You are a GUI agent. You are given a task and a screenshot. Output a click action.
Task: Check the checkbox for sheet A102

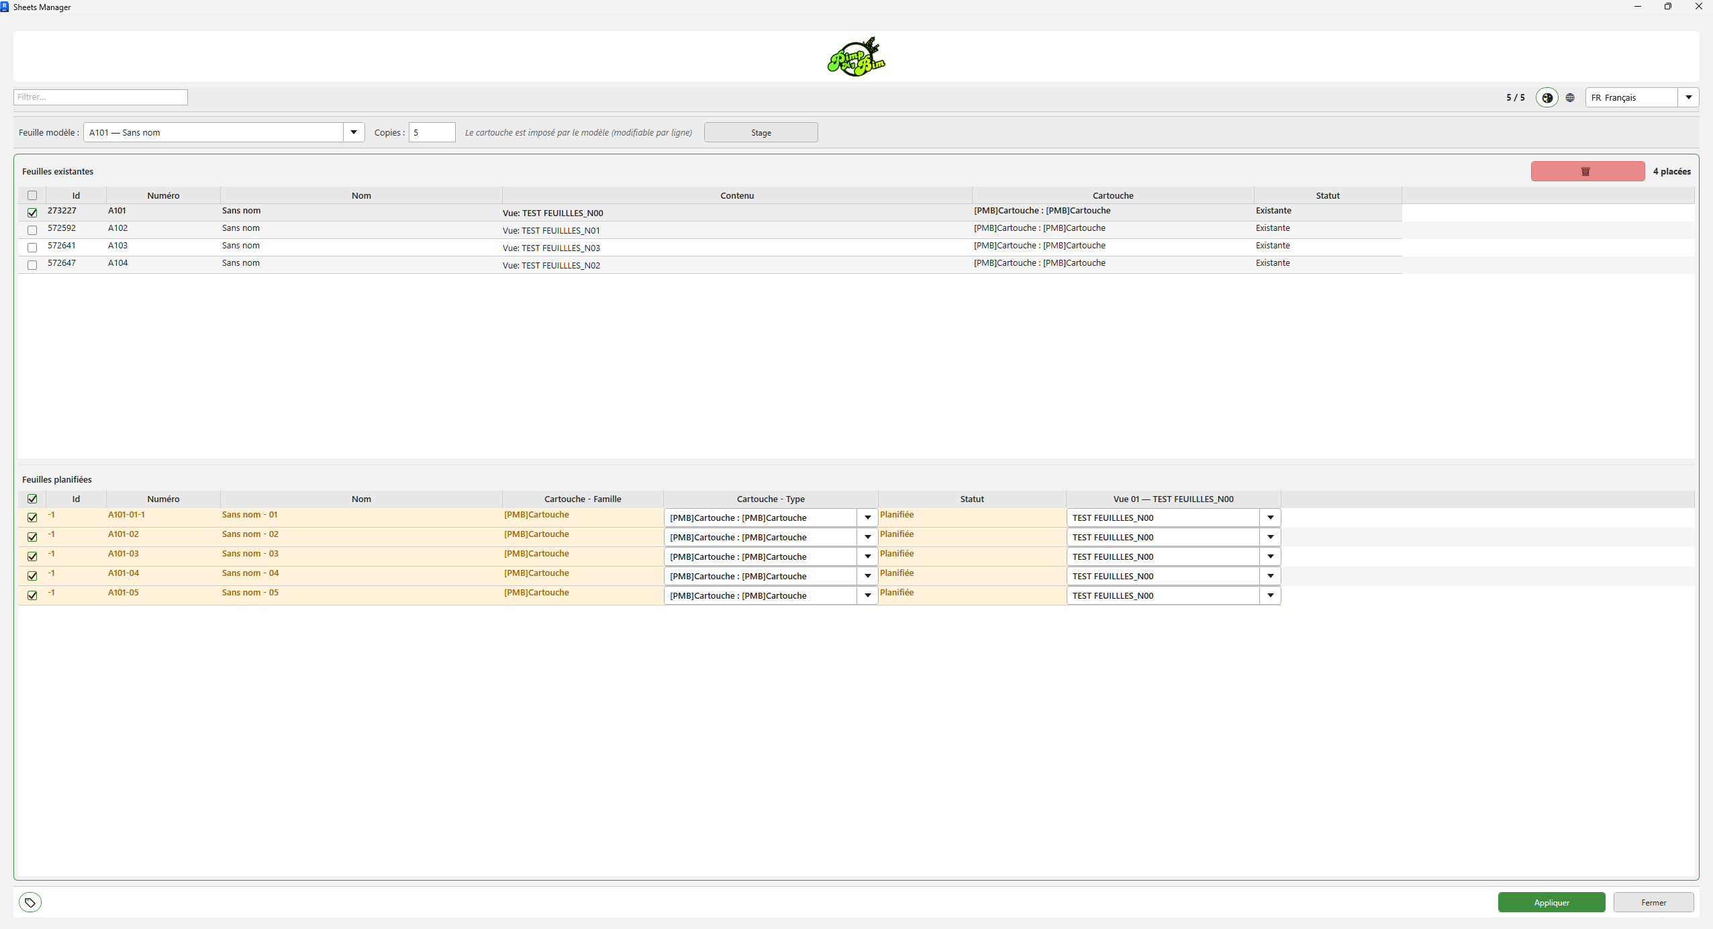(x=32, y=230)
